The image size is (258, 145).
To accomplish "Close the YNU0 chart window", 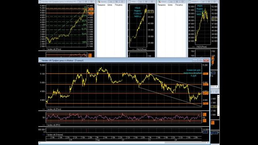I will point(152,1).
